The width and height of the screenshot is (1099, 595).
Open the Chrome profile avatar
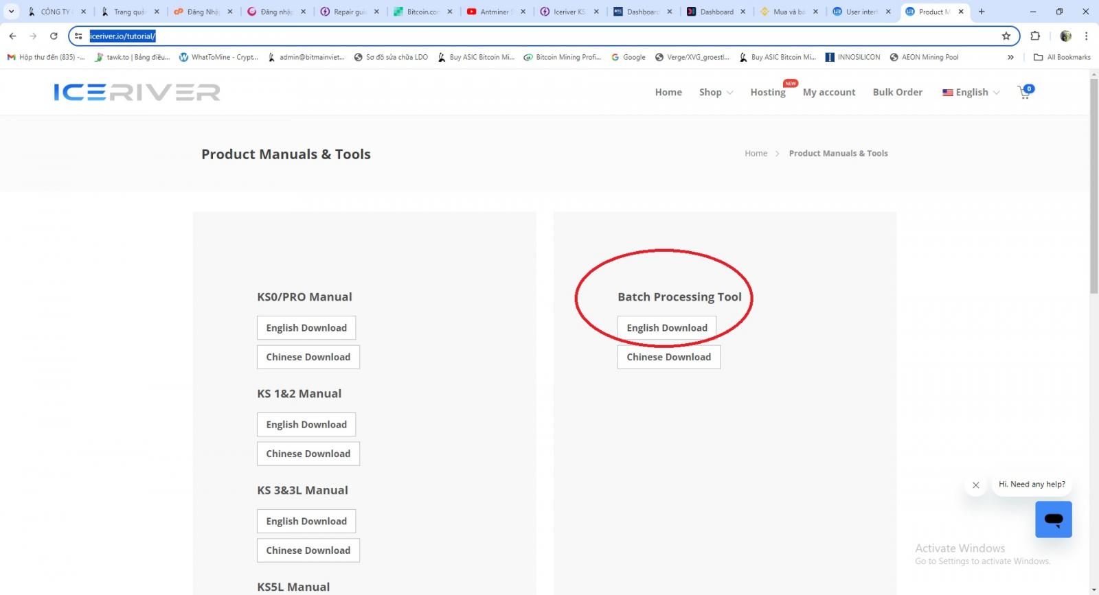(1066, 36)
